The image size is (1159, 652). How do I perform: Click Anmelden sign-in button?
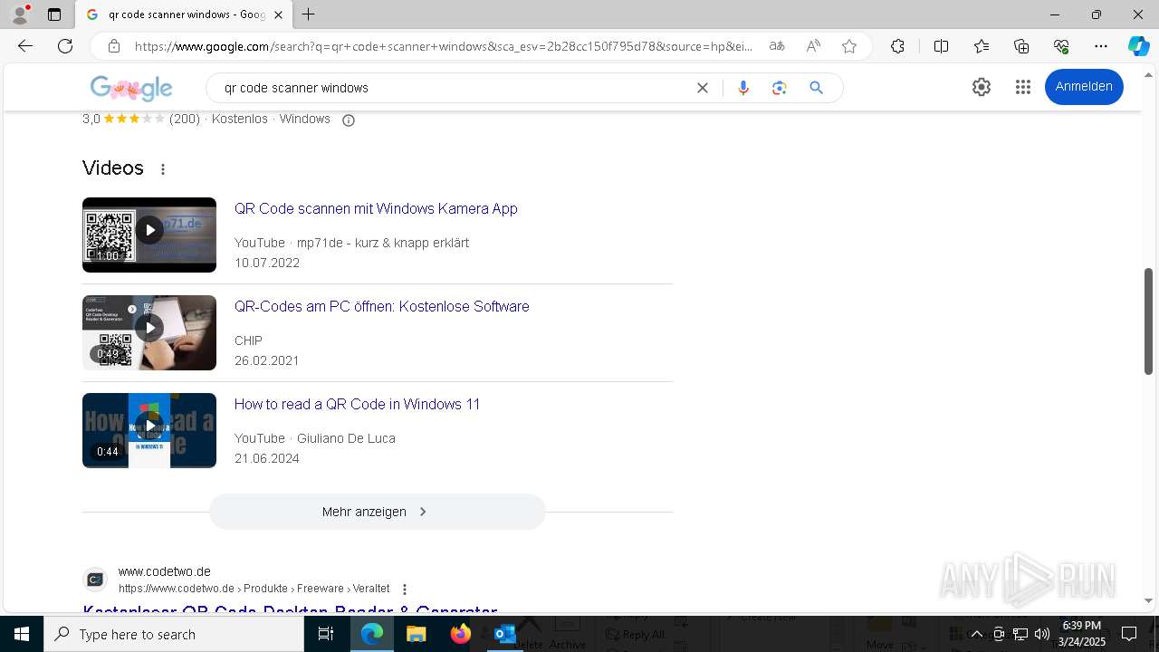click(x=1084, y=87)
